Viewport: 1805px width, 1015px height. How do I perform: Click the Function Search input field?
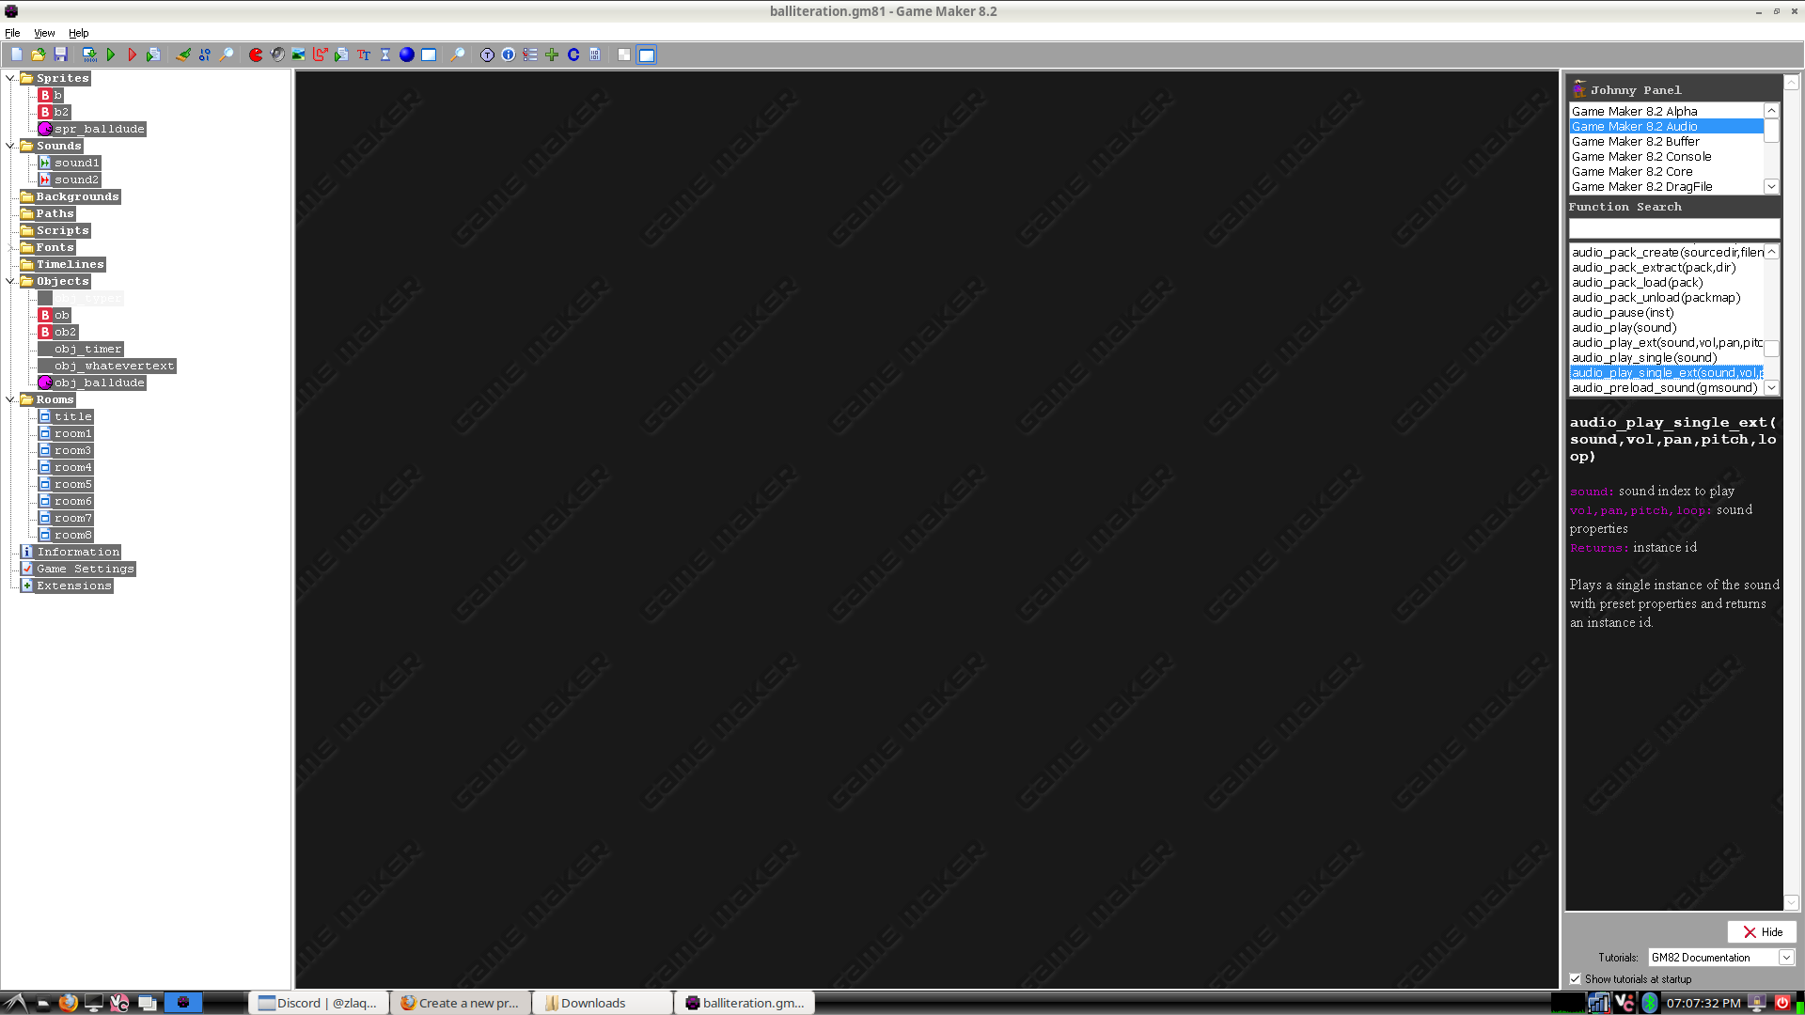(1673, 228)
